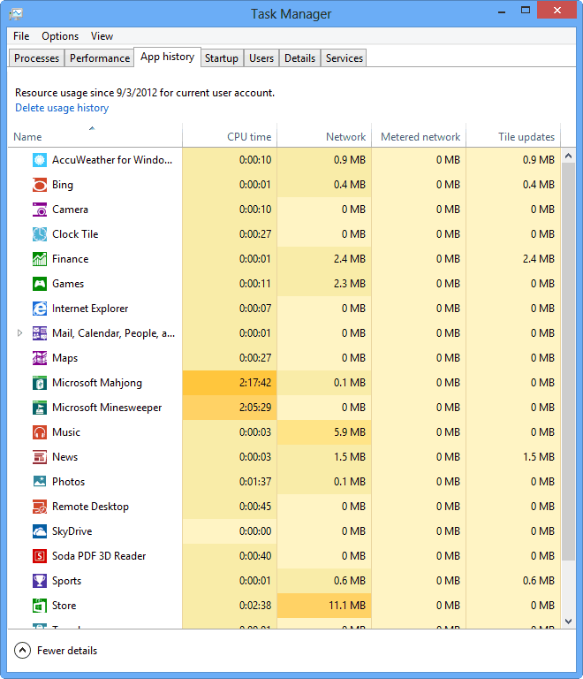Click the Games controller icon

[x=40, y=284]
